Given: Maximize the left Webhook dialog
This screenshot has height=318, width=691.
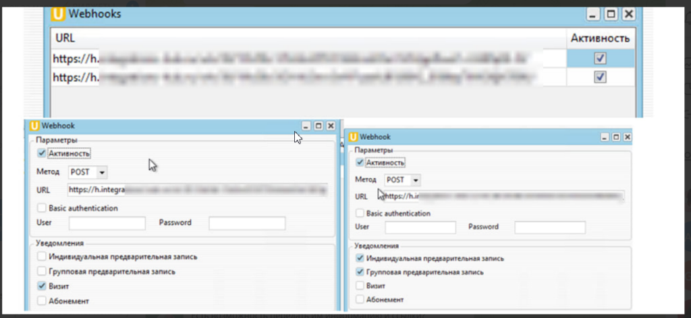Looking at the screenshot, I should point(319,126).
